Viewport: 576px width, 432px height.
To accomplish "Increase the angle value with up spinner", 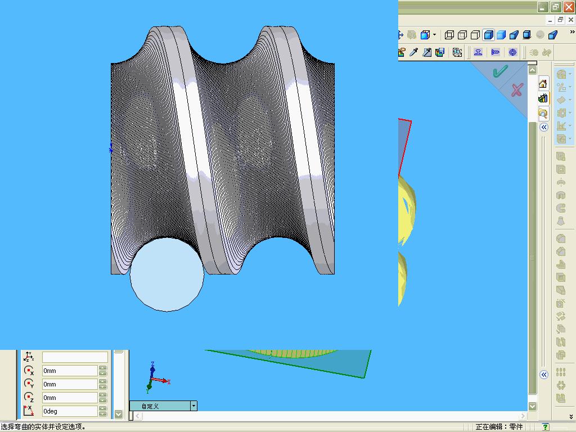I will pyautogui.click(x=103, y=408).
